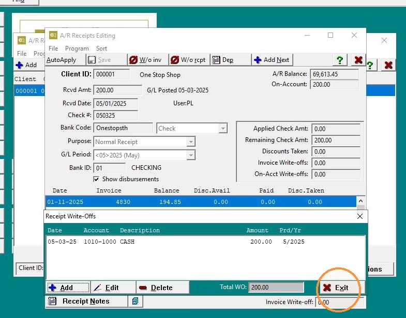
Task: Close the background A/R window
Action: [384, 40]
